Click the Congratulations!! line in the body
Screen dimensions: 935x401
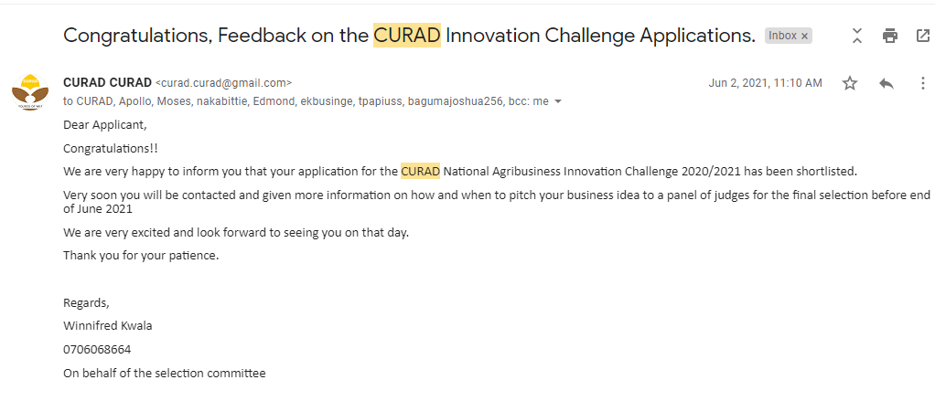[111, 148]
